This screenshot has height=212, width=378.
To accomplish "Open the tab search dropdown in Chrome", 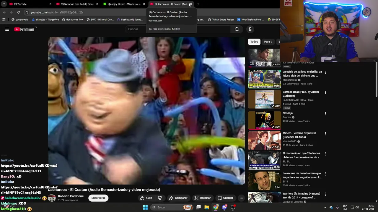I will tap(4, 4).
